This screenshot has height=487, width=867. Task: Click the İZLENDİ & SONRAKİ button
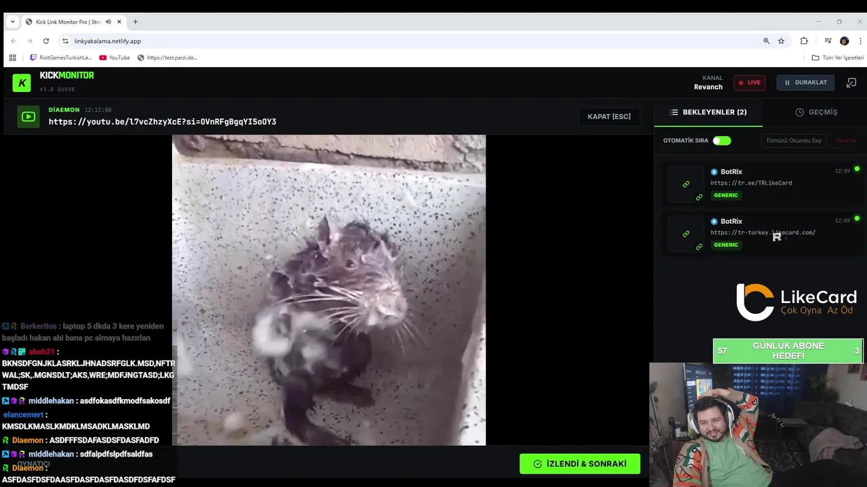click(580, 463)
